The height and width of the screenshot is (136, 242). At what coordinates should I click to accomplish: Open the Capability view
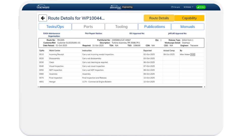[189, 18]
